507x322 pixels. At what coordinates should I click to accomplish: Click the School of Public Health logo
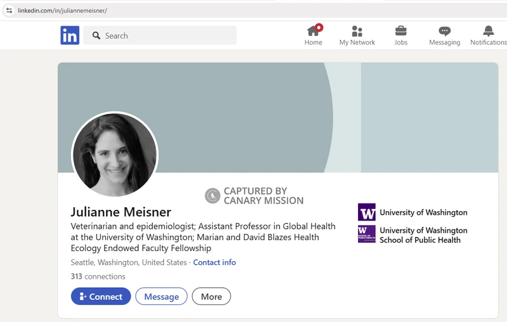[367, 234]
